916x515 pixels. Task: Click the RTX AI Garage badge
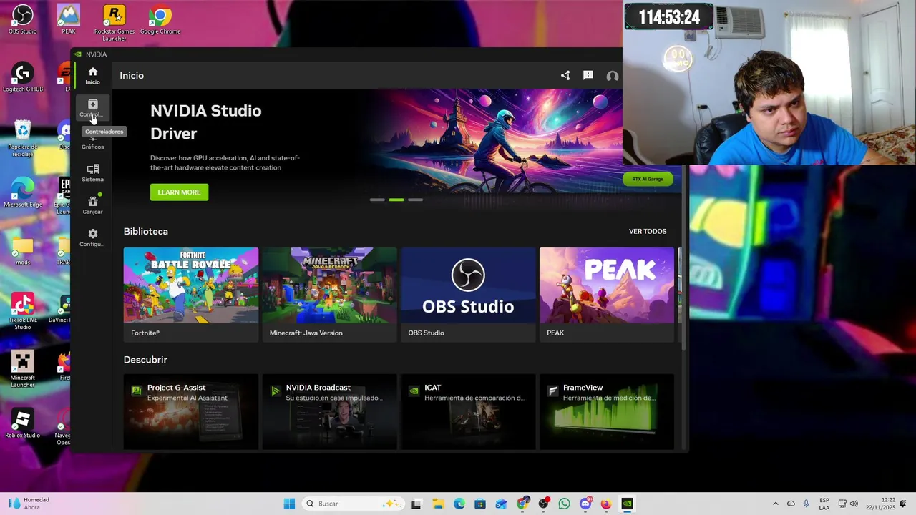(648, 179)
